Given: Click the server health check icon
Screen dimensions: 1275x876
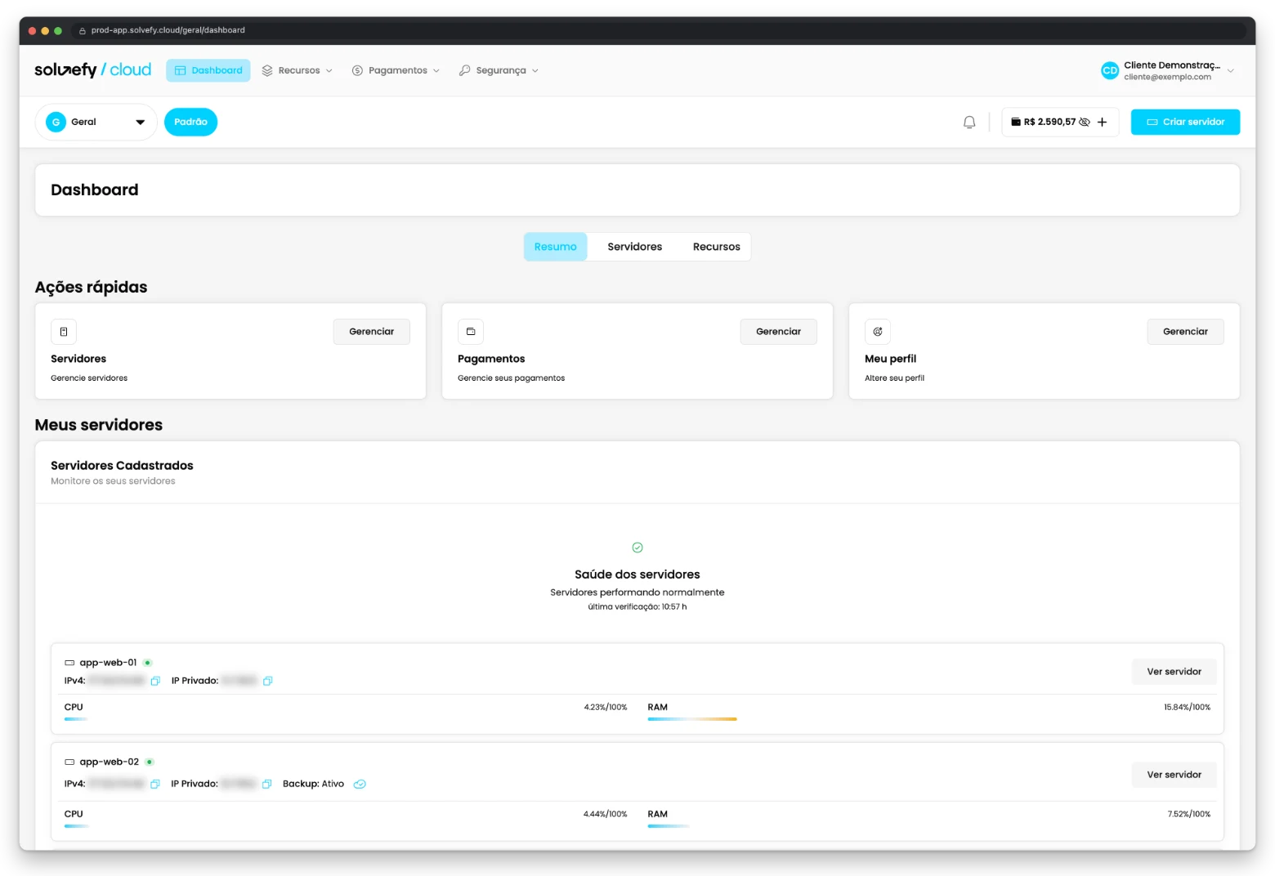Looking at the screenshot, I should [x=637, y=547].
